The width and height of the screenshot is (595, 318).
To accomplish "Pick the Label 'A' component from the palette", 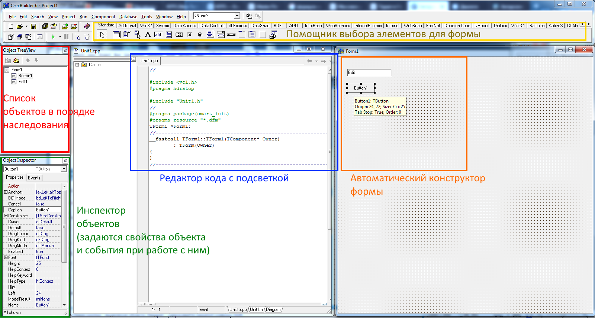I will (x=148, y=35).
